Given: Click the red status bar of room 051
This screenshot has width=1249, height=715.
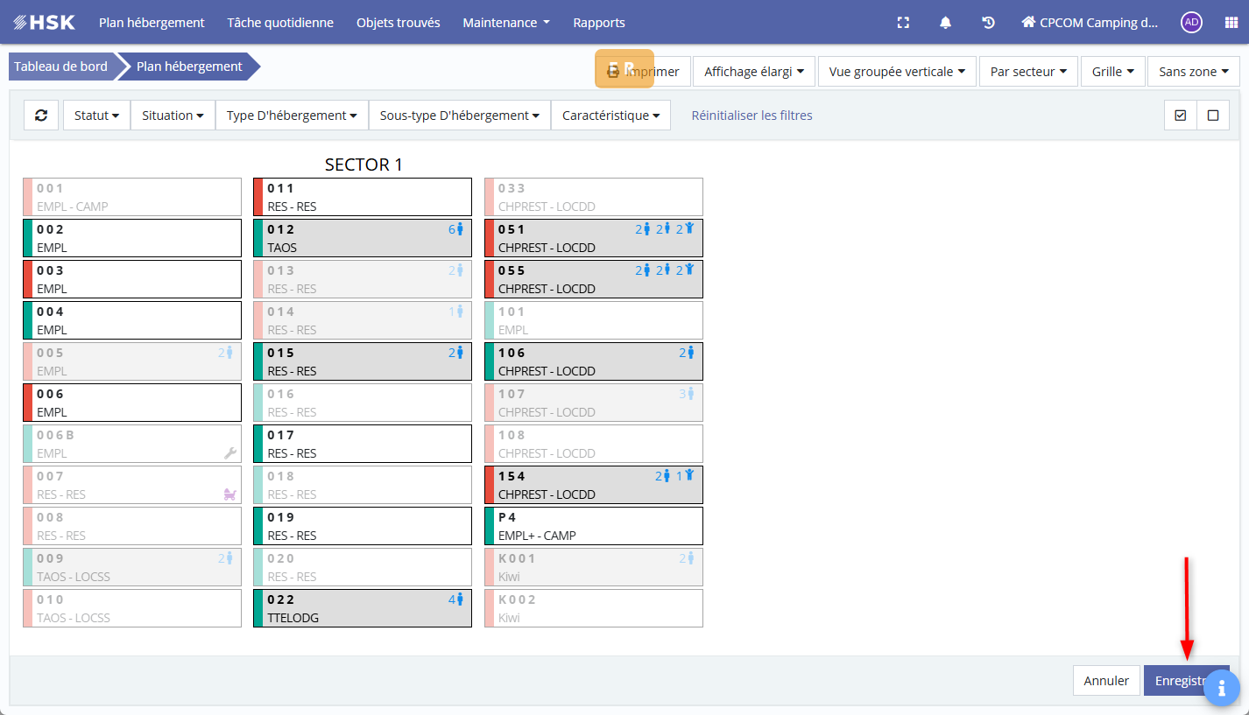Looking at the screenshot, I should click(x=490, y=238).
